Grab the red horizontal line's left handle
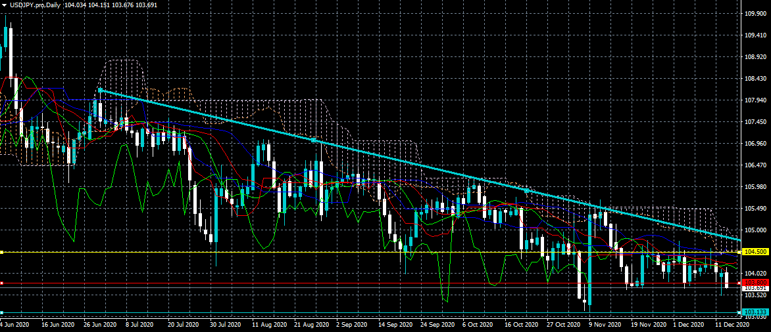The image size is (771, 332). click(2, 283)
